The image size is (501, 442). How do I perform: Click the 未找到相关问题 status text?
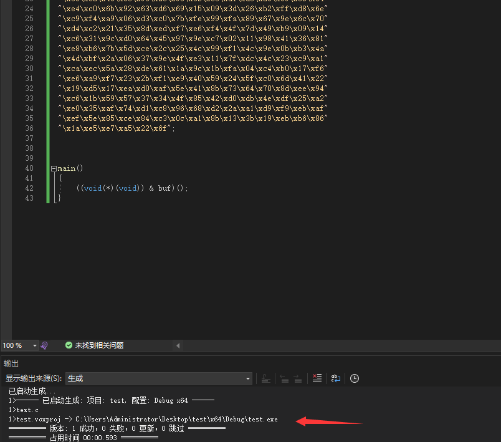[x=99, y=345]
